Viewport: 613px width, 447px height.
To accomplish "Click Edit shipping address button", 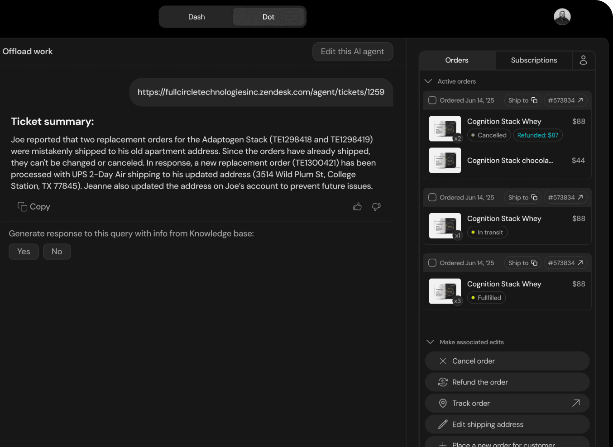I will [507, 424].
